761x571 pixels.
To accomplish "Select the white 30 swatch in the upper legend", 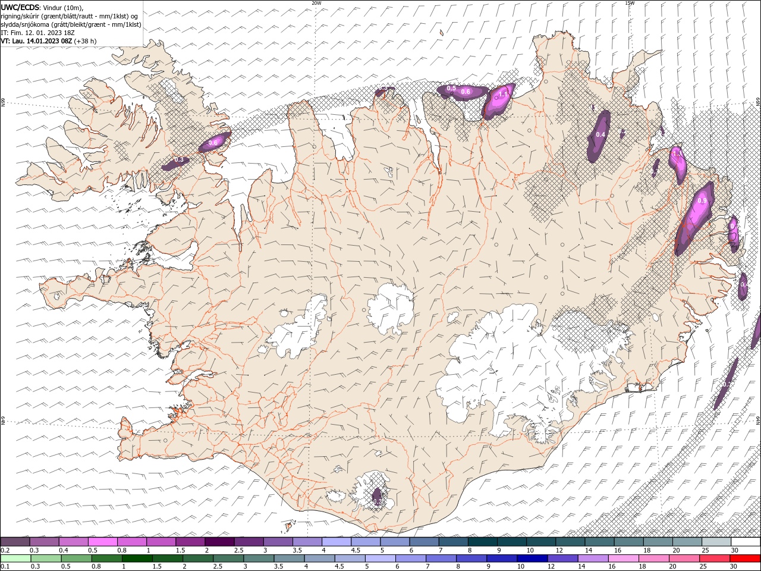I will 746,542.
